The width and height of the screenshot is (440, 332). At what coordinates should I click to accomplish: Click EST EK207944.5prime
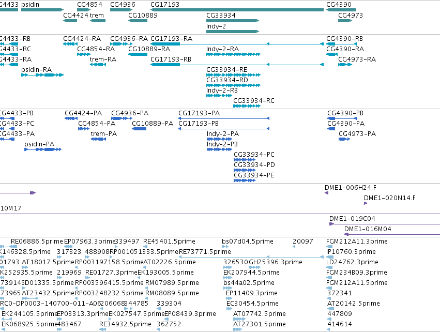coord(251,273)
